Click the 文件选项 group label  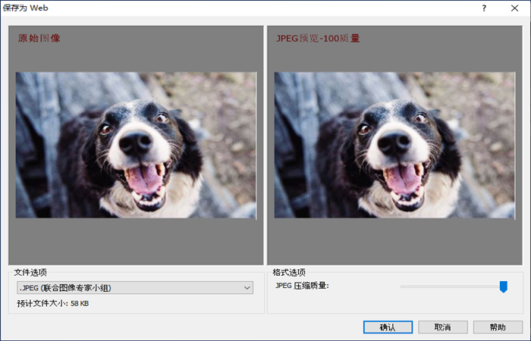(x=30, y=272)
